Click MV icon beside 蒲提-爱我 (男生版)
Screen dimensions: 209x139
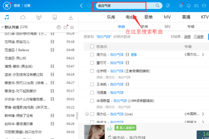tap(52, 66)
